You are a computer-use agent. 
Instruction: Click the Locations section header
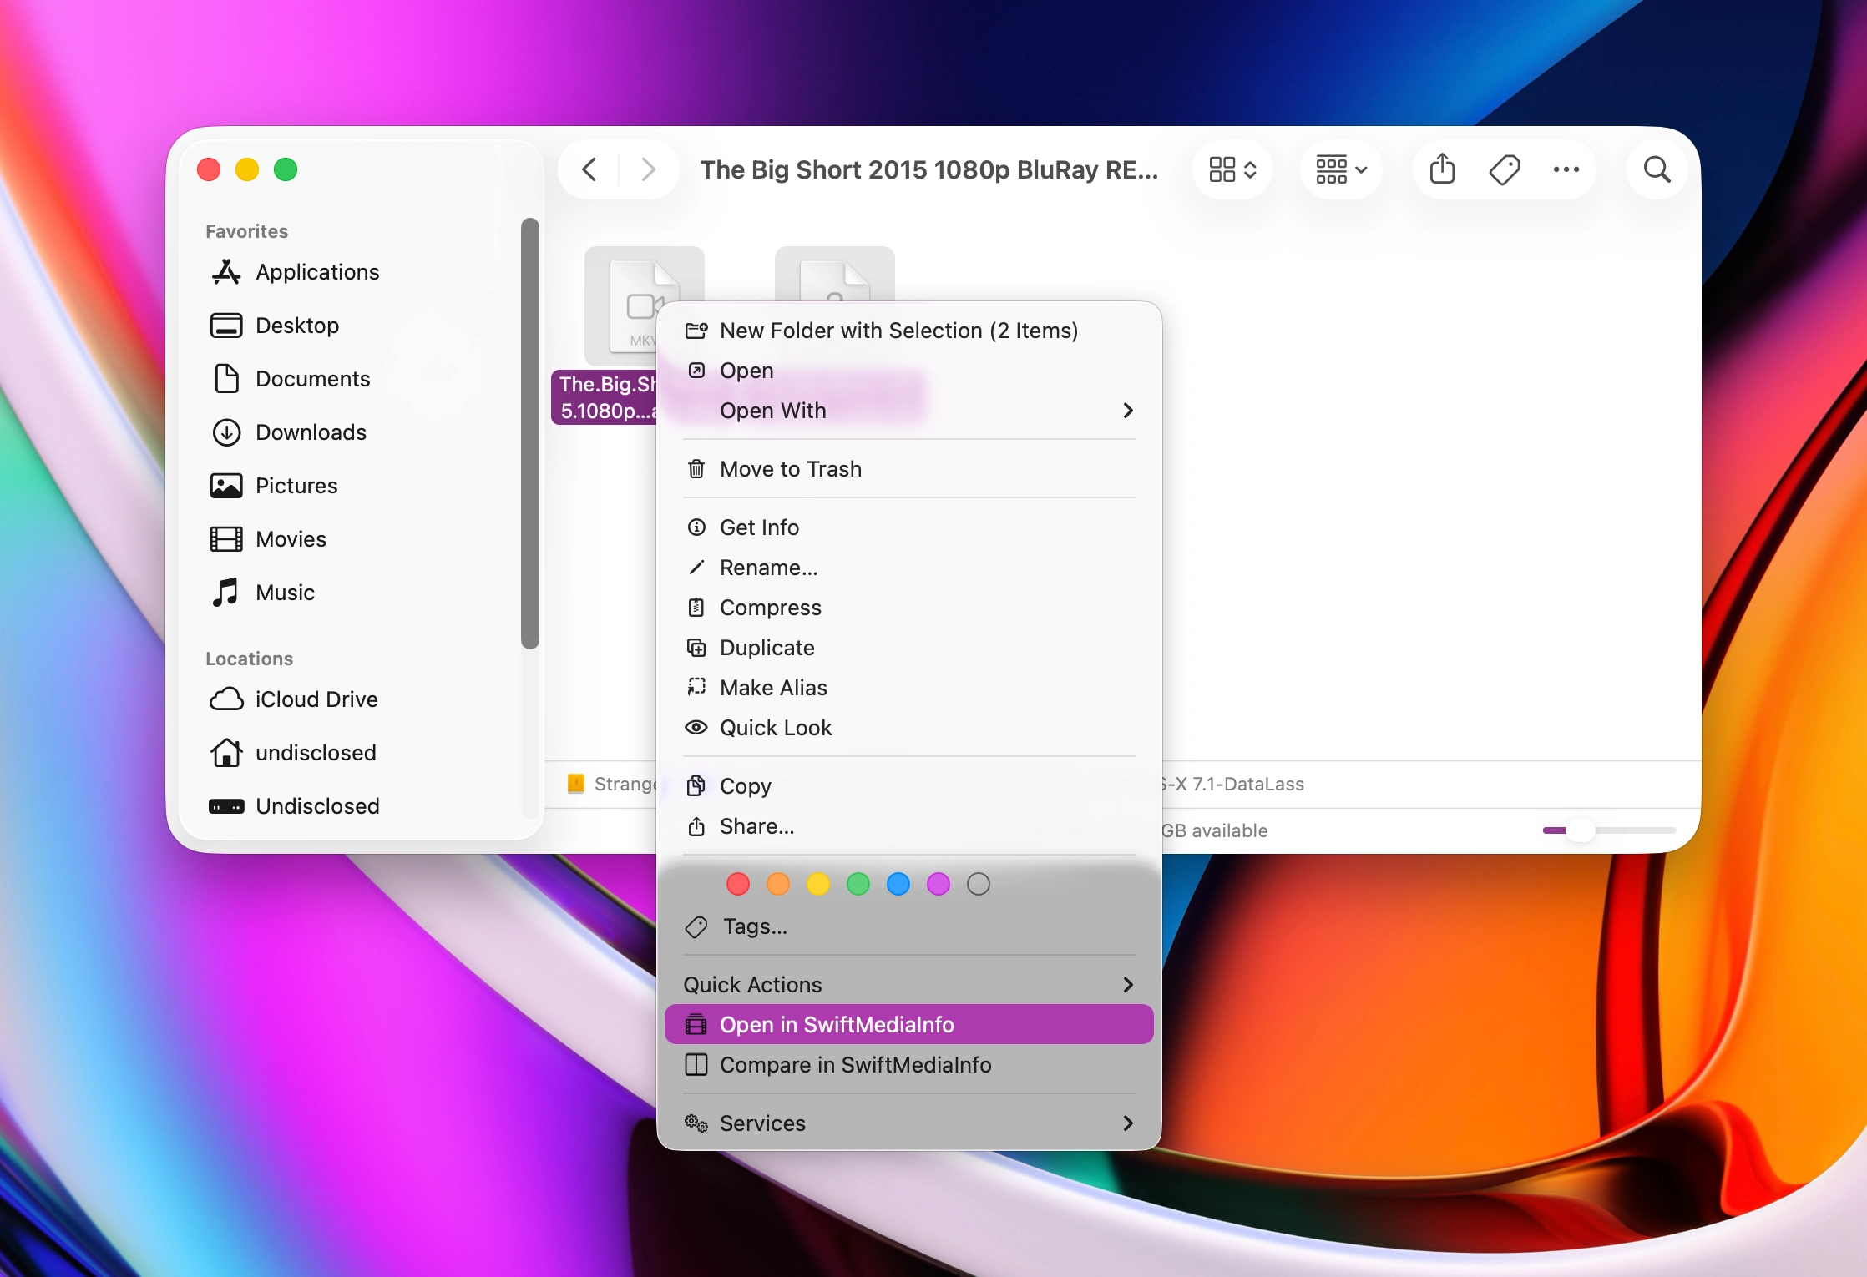[x=250, y=659]
